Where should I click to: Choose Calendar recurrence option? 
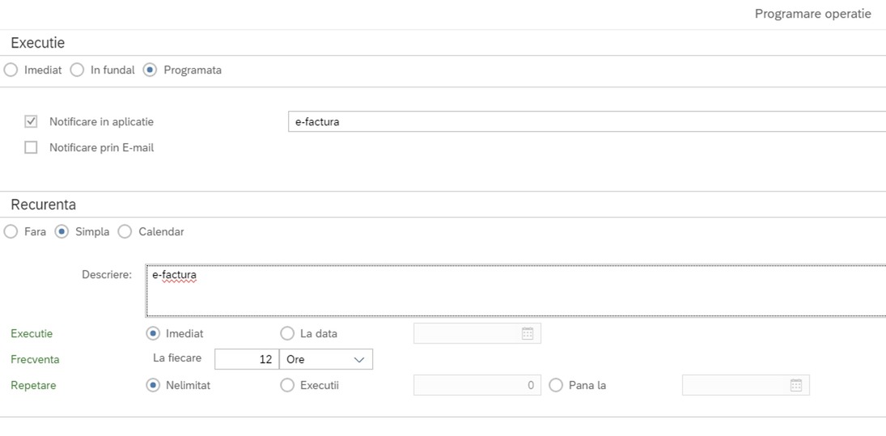click(125, 231)
